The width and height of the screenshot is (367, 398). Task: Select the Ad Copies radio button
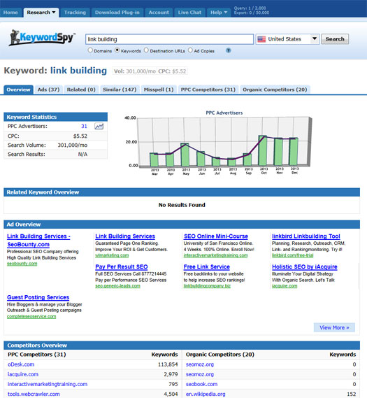coord(190,50)
